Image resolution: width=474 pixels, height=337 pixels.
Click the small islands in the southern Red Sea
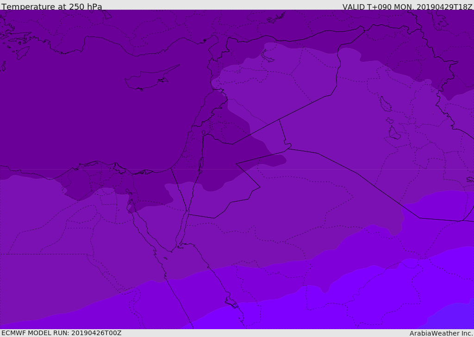[x=231, y=303]
